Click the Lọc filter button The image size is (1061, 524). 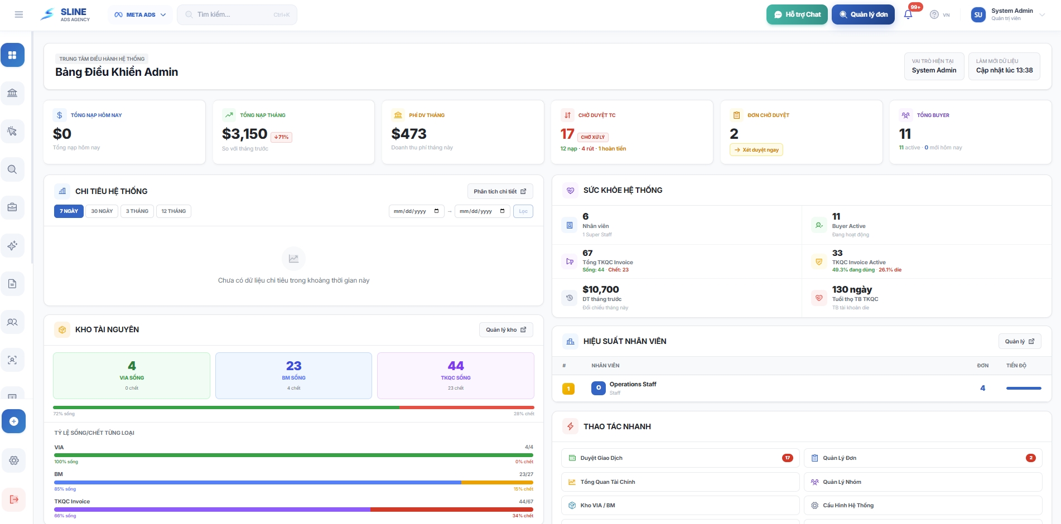click(523, 211)
